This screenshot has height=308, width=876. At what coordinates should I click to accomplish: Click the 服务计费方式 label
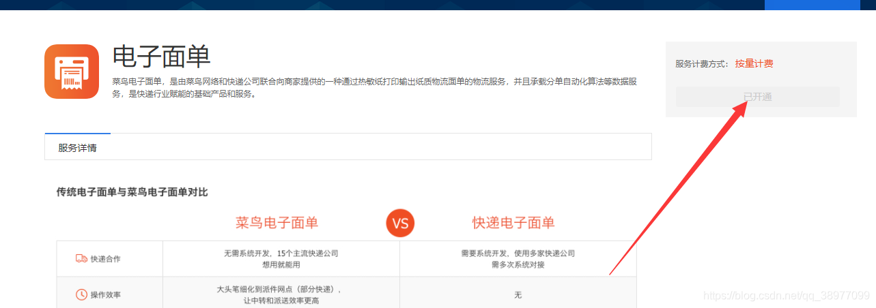point(701,63)
